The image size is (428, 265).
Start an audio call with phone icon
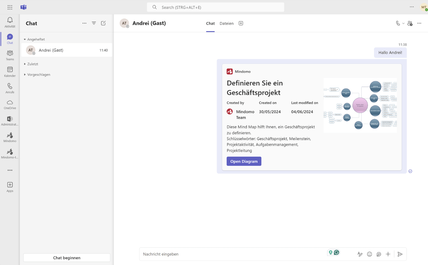pyautogui.click(x=398, y=23)
